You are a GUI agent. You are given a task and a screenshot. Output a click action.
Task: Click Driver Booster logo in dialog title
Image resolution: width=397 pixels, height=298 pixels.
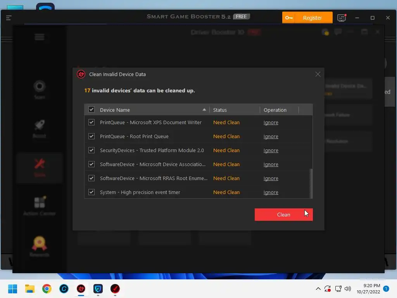tap(81, 74)
